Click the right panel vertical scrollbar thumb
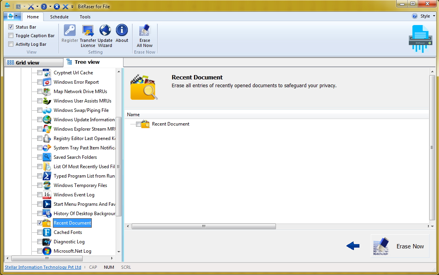 [x=432, y=147]
